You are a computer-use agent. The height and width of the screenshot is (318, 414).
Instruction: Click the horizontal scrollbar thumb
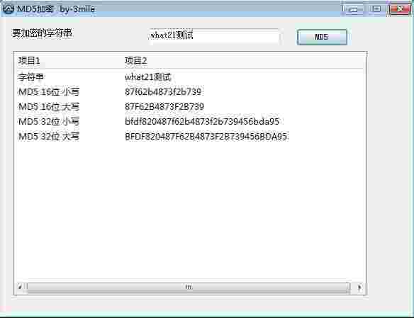pos(189,287)
